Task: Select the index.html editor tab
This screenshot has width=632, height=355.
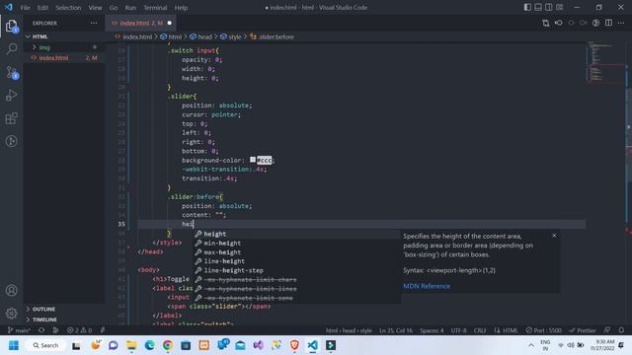Action: [x=141, y=23]
